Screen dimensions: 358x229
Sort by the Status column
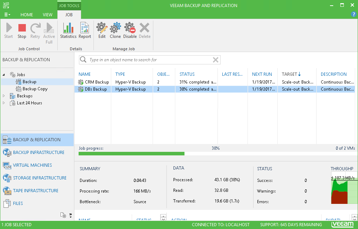187,74
